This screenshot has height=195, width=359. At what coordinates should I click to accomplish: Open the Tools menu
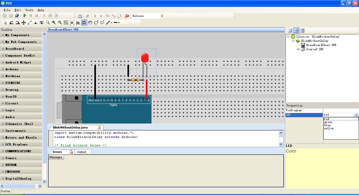(x=29, y=10)
